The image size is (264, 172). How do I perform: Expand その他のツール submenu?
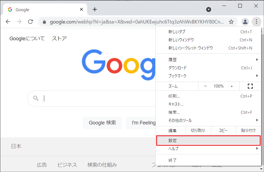pos(209,120)
